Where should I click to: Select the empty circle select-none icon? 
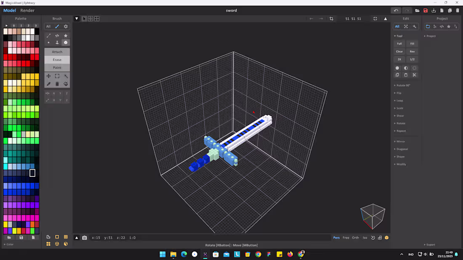click(x=414, y=68)
